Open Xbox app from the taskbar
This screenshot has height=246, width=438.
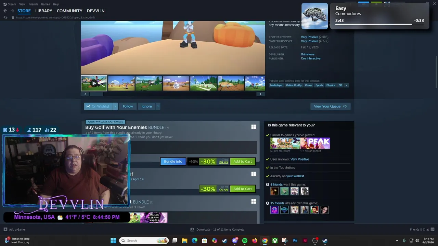click(275, 241)
